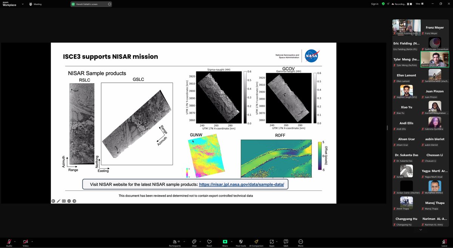The height and width of the screenshot is (248, 453).
Task: Open the Chat panel
Action: click(194, 242)
